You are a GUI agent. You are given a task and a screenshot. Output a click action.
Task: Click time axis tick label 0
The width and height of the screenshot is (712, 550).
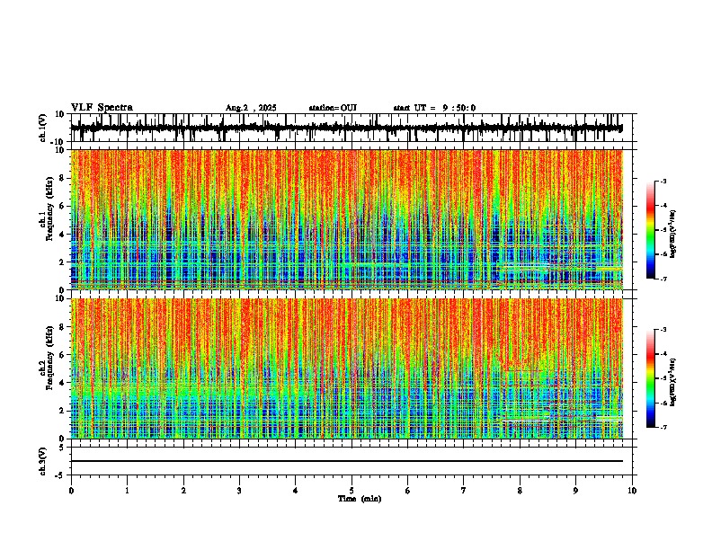coord(71,491)
